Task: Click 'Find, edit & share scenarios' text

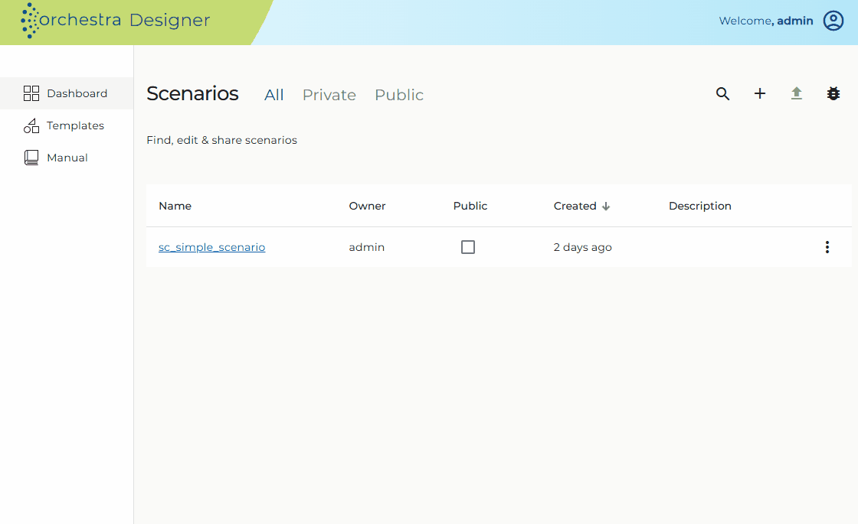Action: [x=221, y=141]
